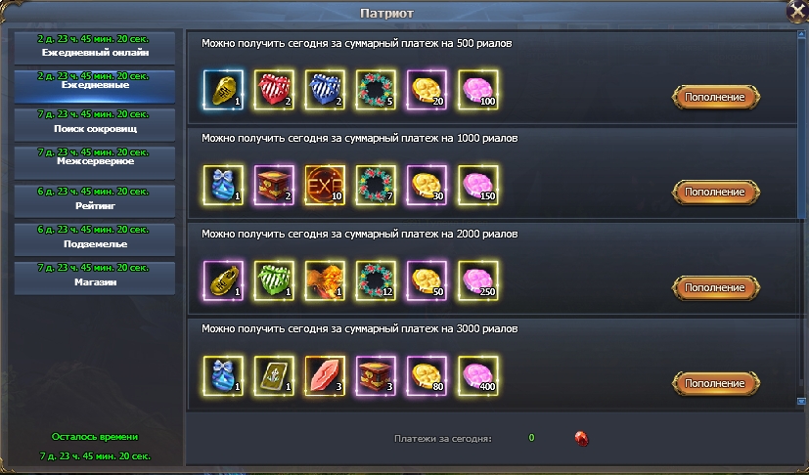The height and width of the screenshot is (475, 809).
Task: Select the gold coins reward showing 20
Action: pyautogui.click(x=427, y=90)
